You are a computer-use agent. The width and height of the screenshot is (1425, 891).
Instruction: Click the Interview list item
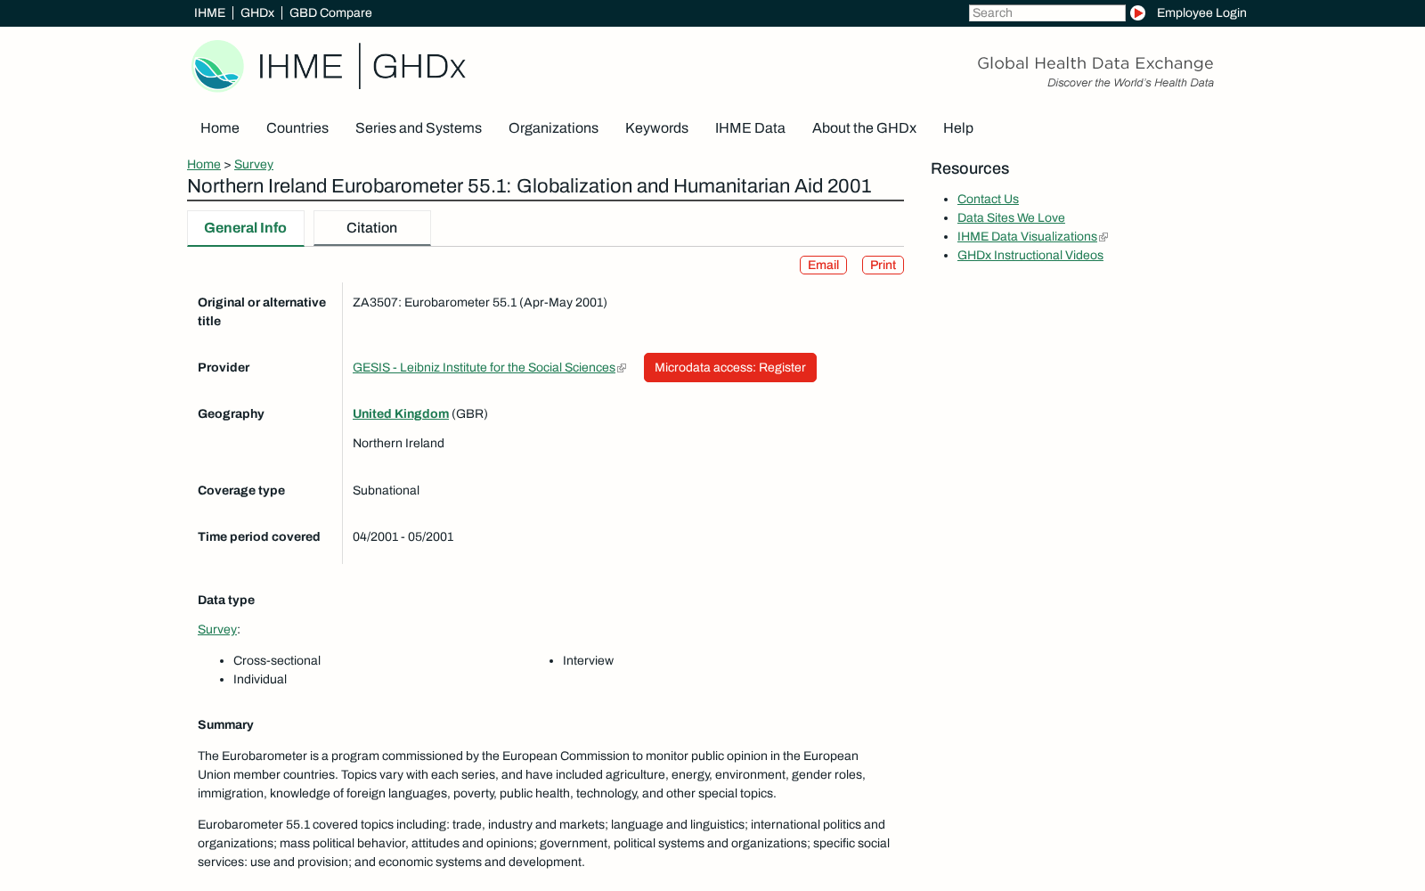click(588, 660)
